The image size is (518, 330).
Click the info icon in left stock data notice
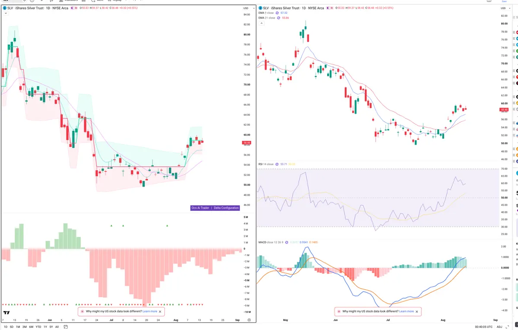coord(82,311)
